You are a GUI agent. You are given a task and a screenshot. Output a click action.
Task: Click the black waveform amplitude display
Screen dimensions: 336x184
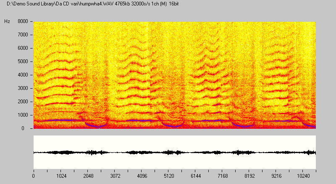pos(175,152)
